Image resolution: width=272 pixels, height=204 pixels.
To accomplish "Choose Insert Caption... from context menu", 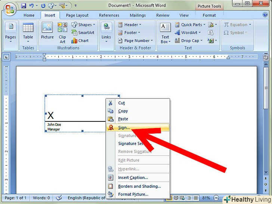I will (138, 177).
